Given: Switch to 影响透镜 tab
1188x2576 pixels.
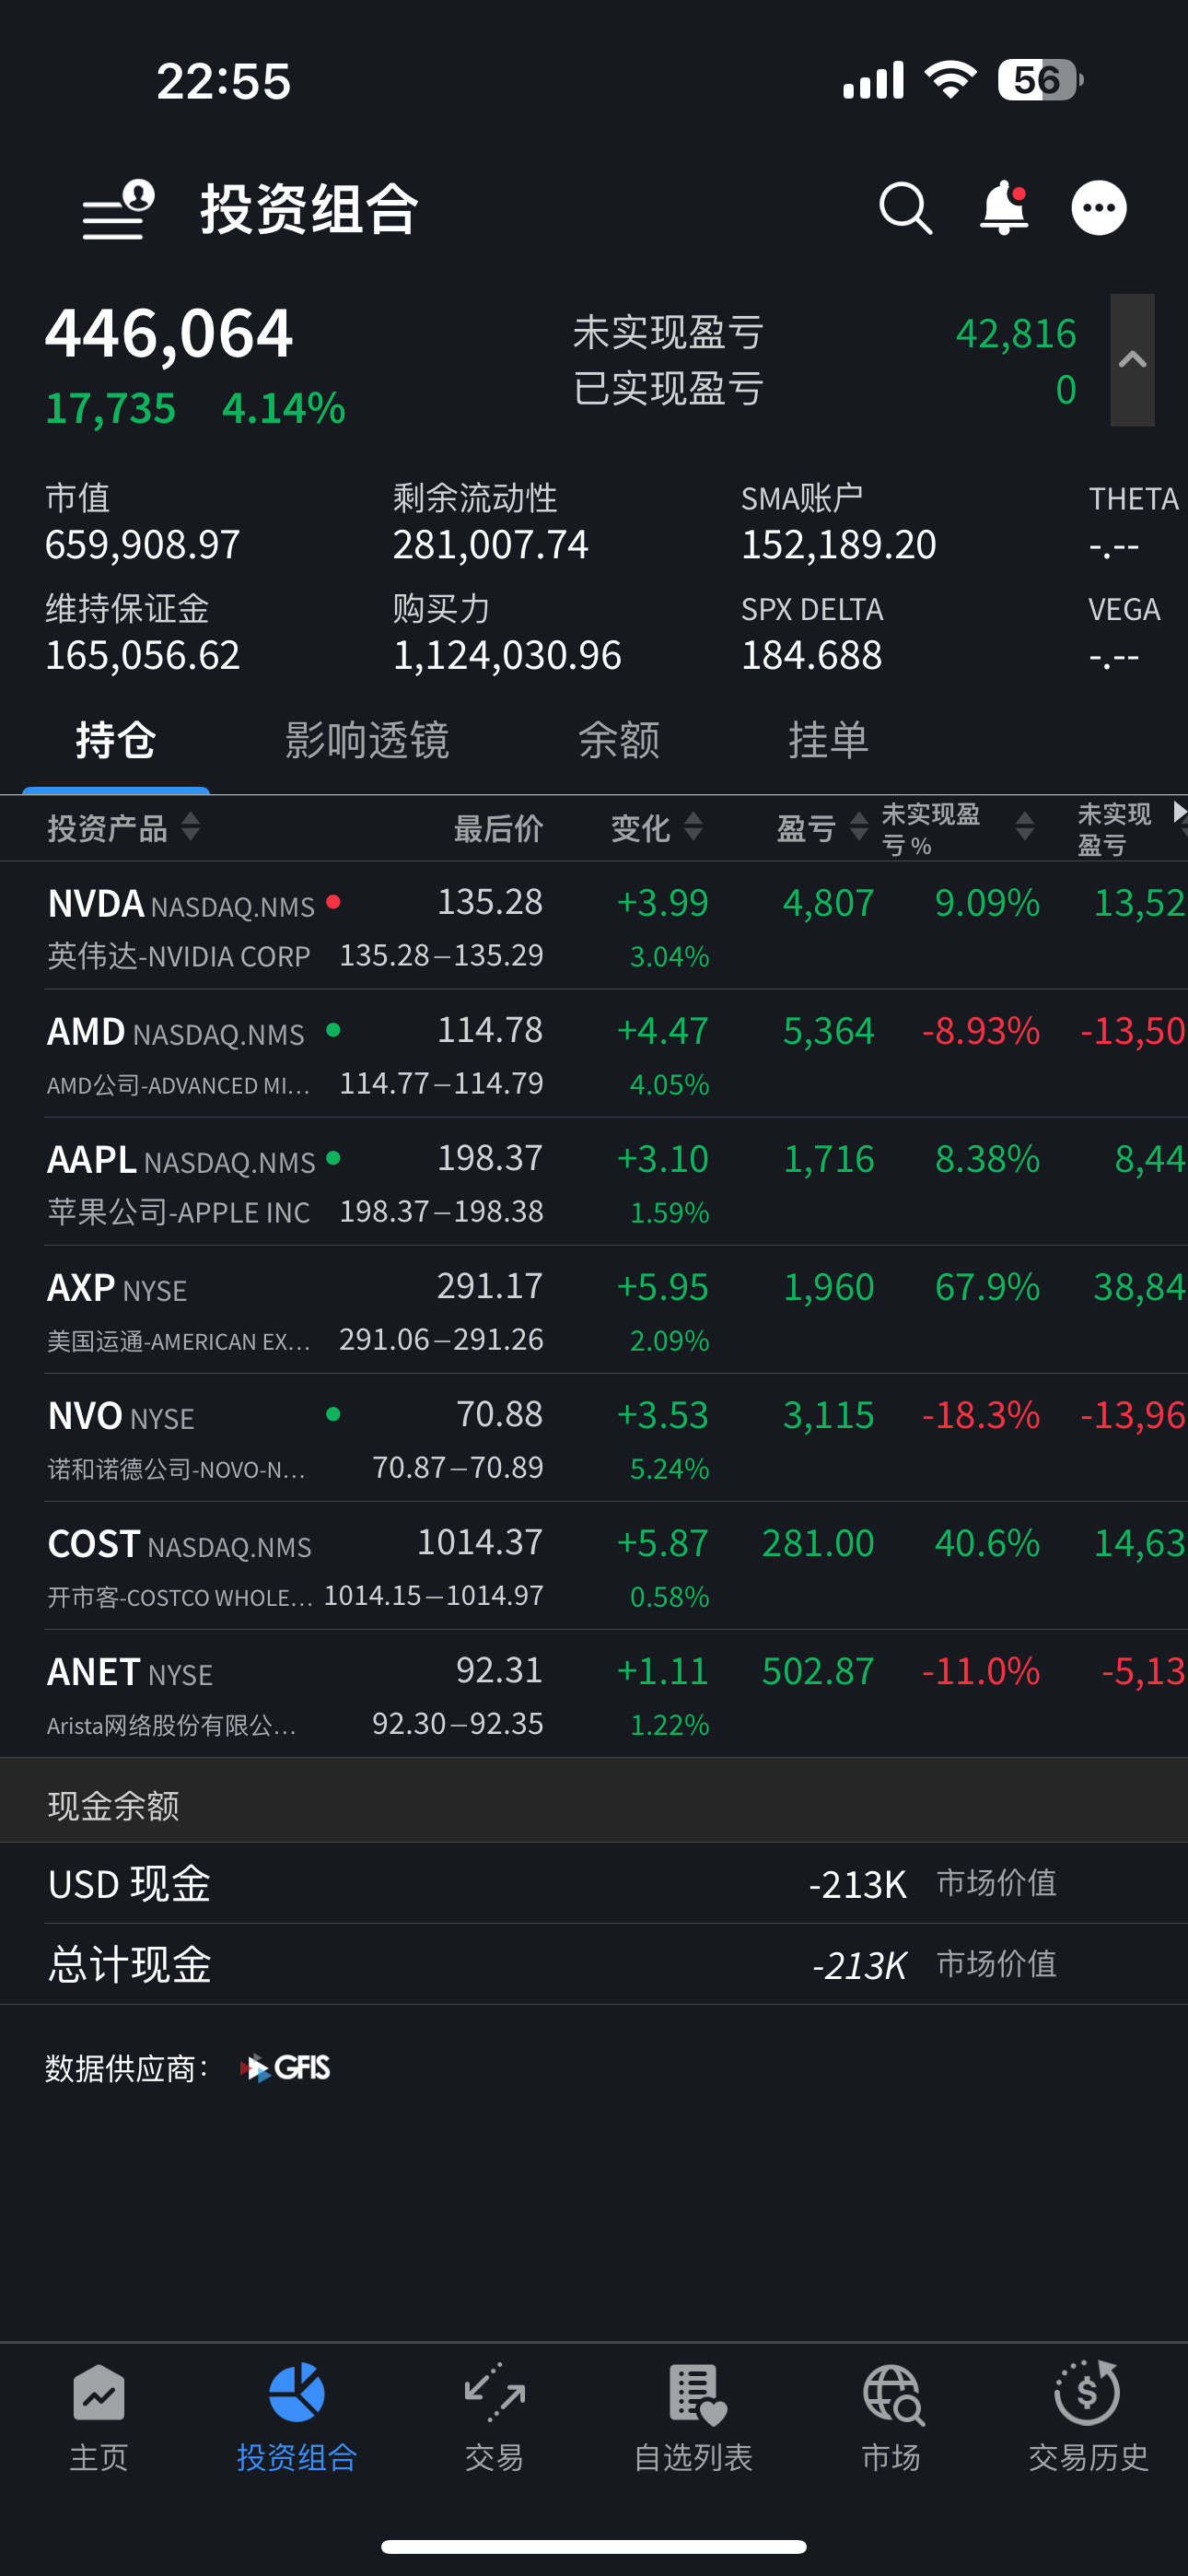Looking at the screenshot, I should click(x=367, y=741).
